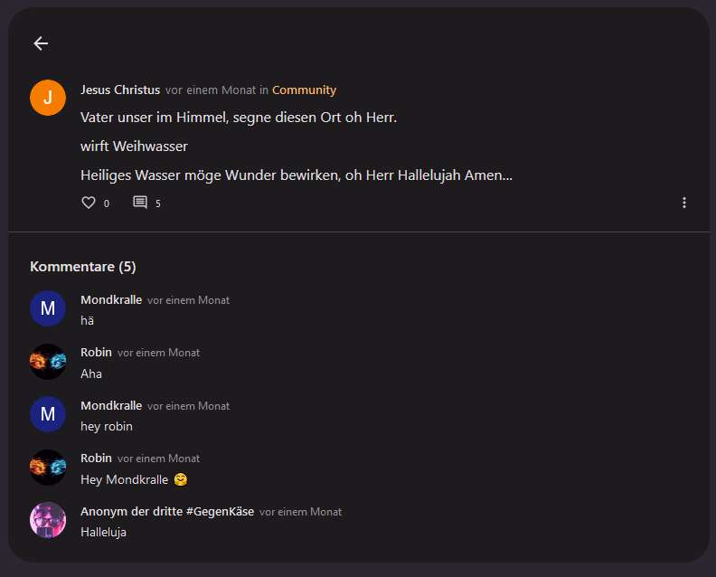The width and height of the screenshot is (716, 577).
Task: Click Mondkralle avatar on 'hey robin' comment
Action: click(x=48, y=414)
